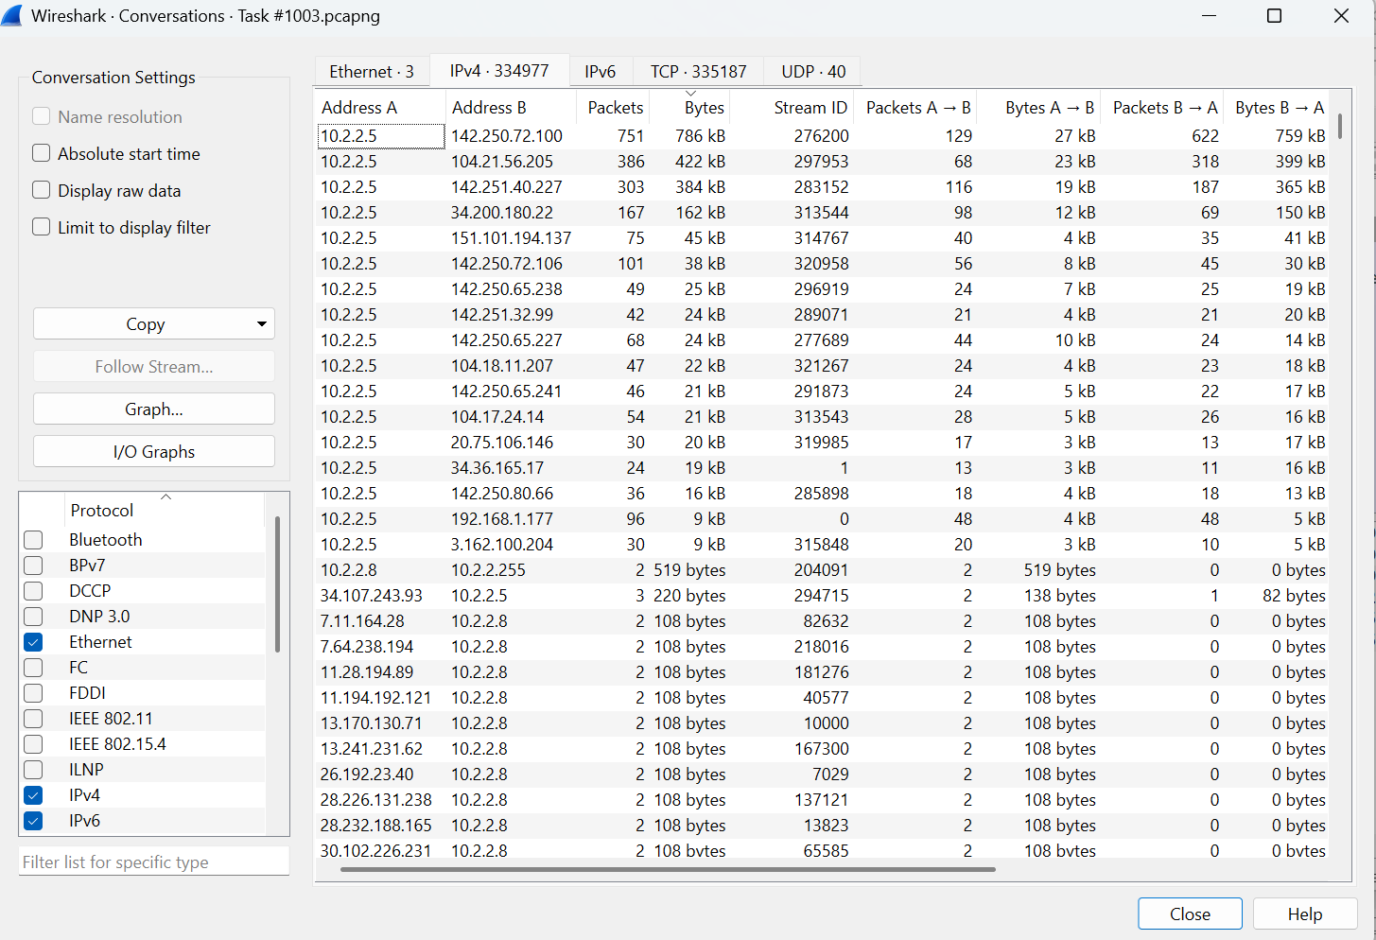
Task: Enable the DCCP protocol
Action: (33, 590)
